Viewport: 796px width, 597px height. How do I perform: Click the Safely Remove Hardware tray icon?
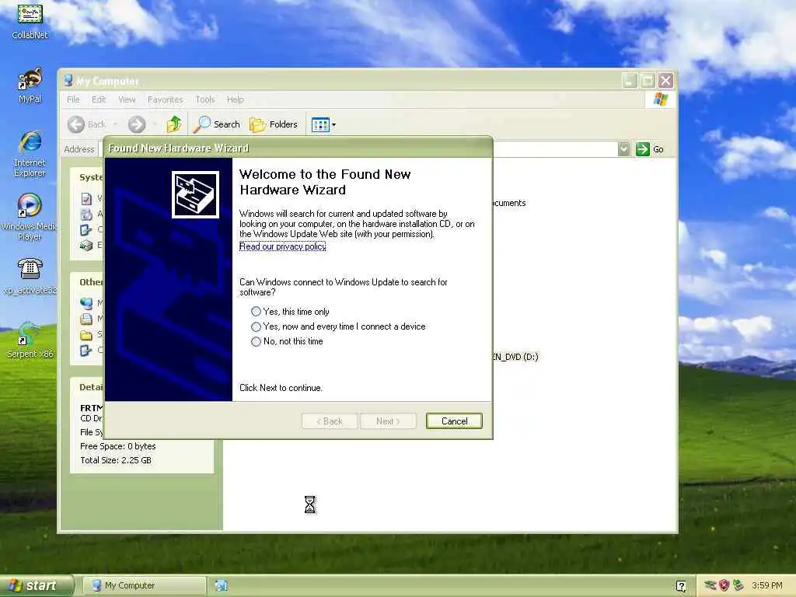[738, 585]
